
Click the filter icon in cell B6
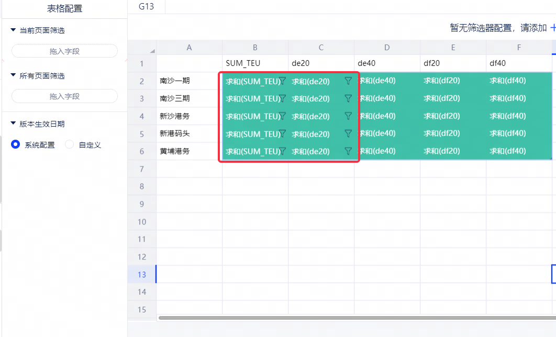coord(282,151)
